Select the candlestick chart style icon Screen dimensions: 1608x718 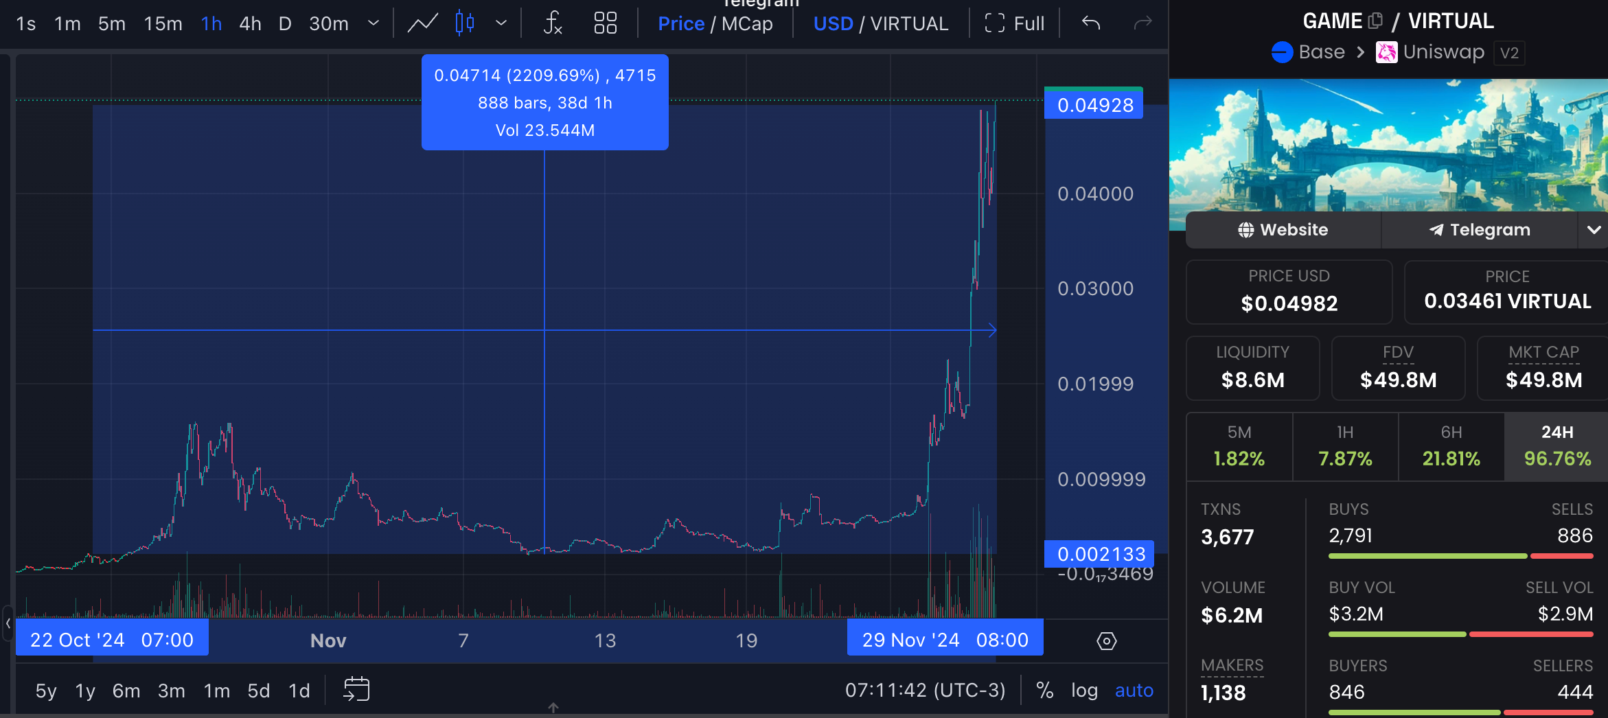[x=465, y=23]
